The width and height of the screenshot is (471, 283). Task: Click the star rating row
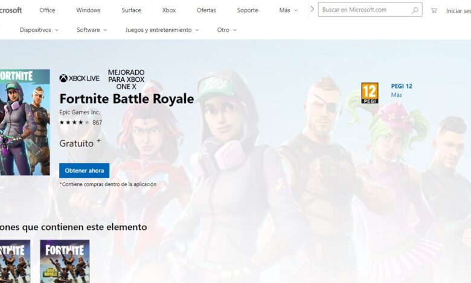point(74,122)
